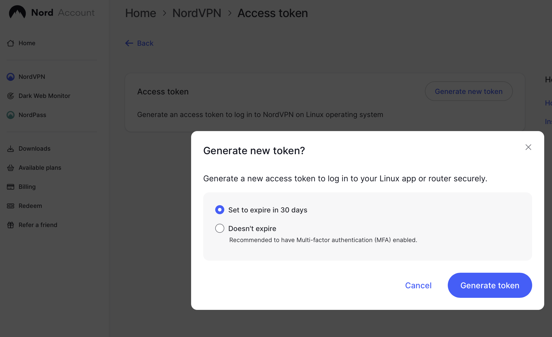The height and width of the screenshot is (337, 552).
Task: Cancel the token generation dialog
Action: point(418,285)
